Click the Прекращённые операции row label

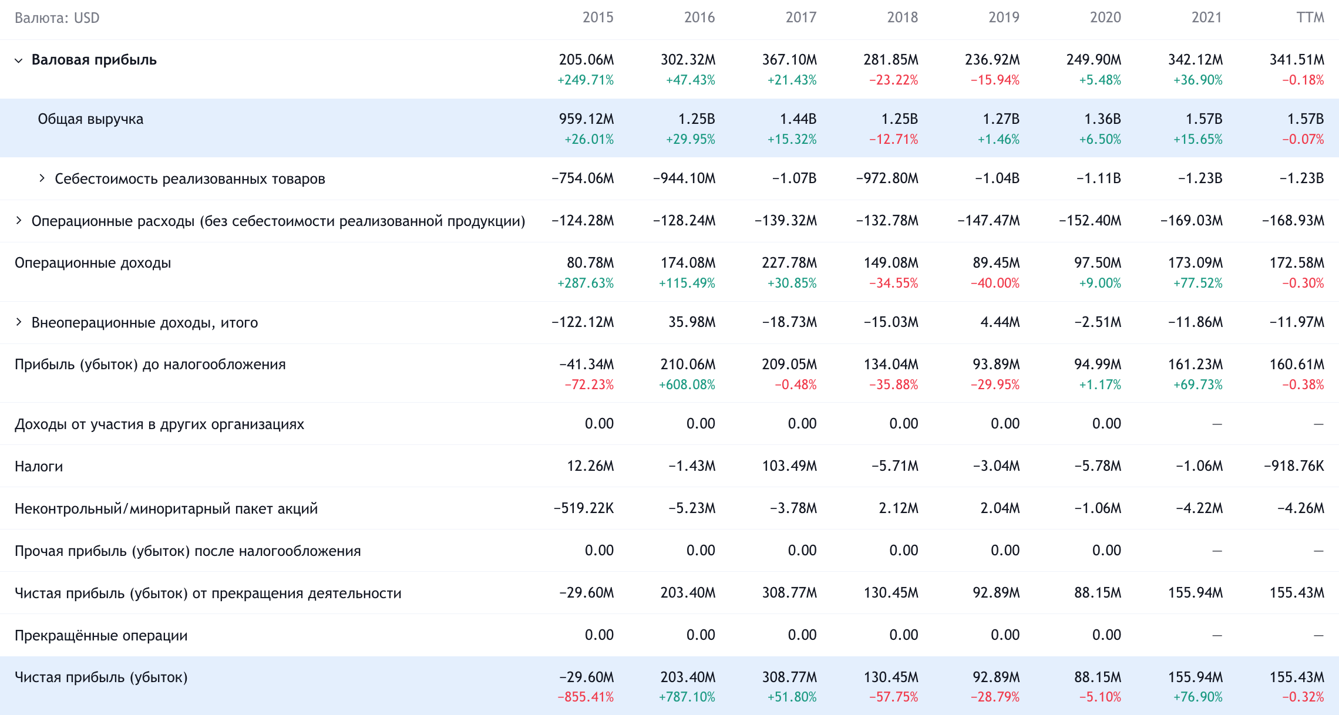click(101, 635)
